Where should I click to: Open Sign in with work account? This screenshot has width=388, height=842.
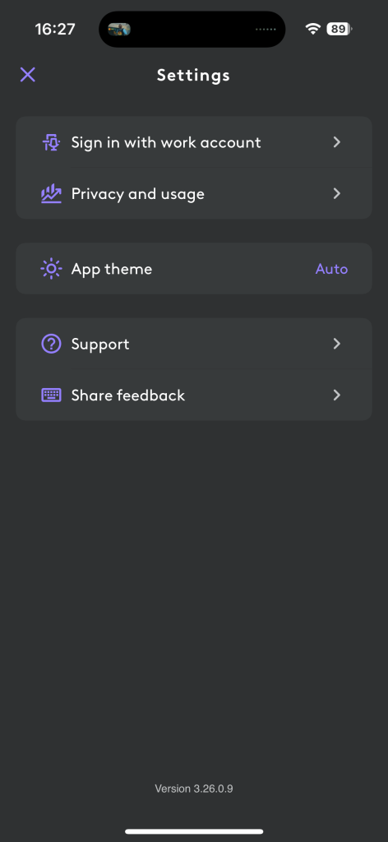tap(194, 142)
